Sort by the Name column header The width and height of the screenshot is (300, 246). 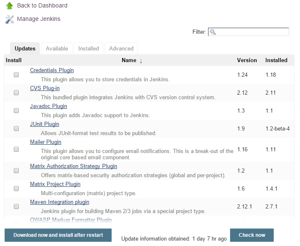click(129, 60)
